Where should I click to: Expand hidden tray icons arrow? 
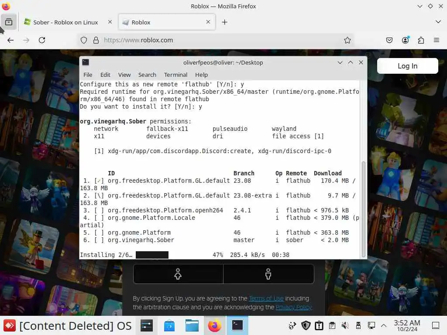click(x=384, y=325)
